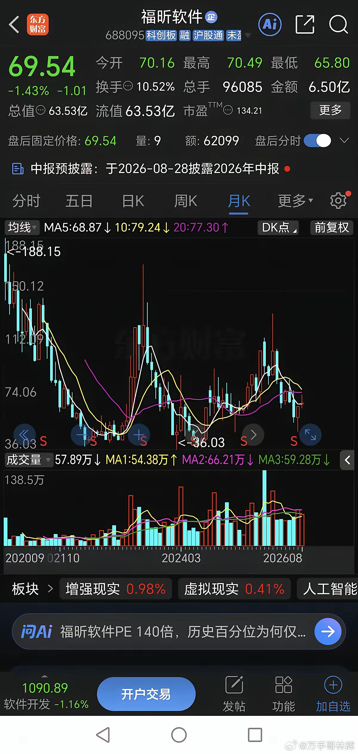Zoom in chart with plus circle near S marker
358x754 pixels.
click(x=139, y=435)
